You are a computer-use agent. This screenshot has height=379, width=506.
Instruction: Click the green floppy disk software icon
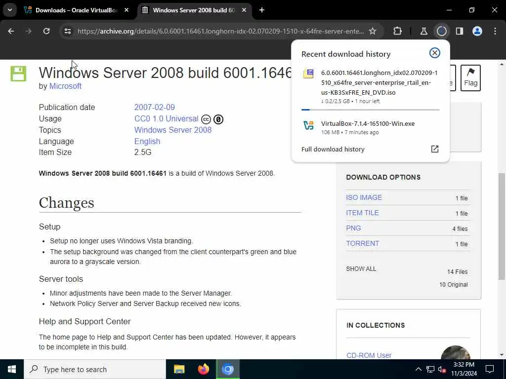point(18,74)
